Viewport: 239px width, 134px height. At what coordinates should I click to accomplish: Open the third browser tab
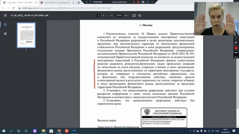pos(79,3)
